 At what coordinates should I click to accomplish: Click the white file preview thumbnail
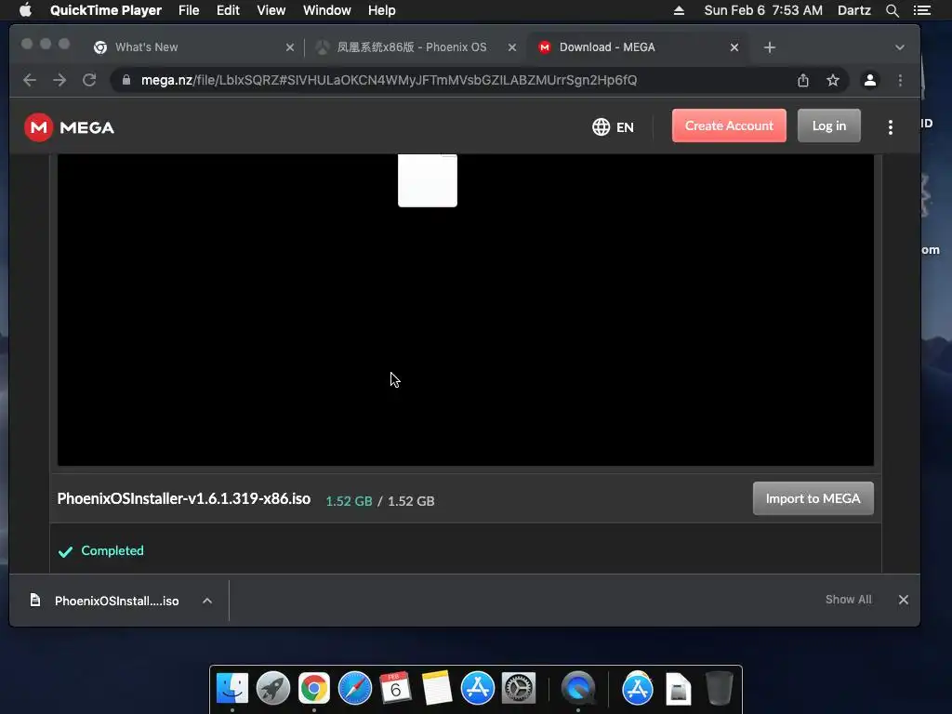[428, 180]
